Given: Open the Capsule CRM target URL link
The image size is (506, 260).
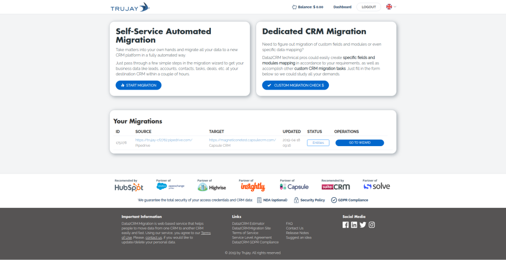Looking at the screenshot, I should click(242, 140).
